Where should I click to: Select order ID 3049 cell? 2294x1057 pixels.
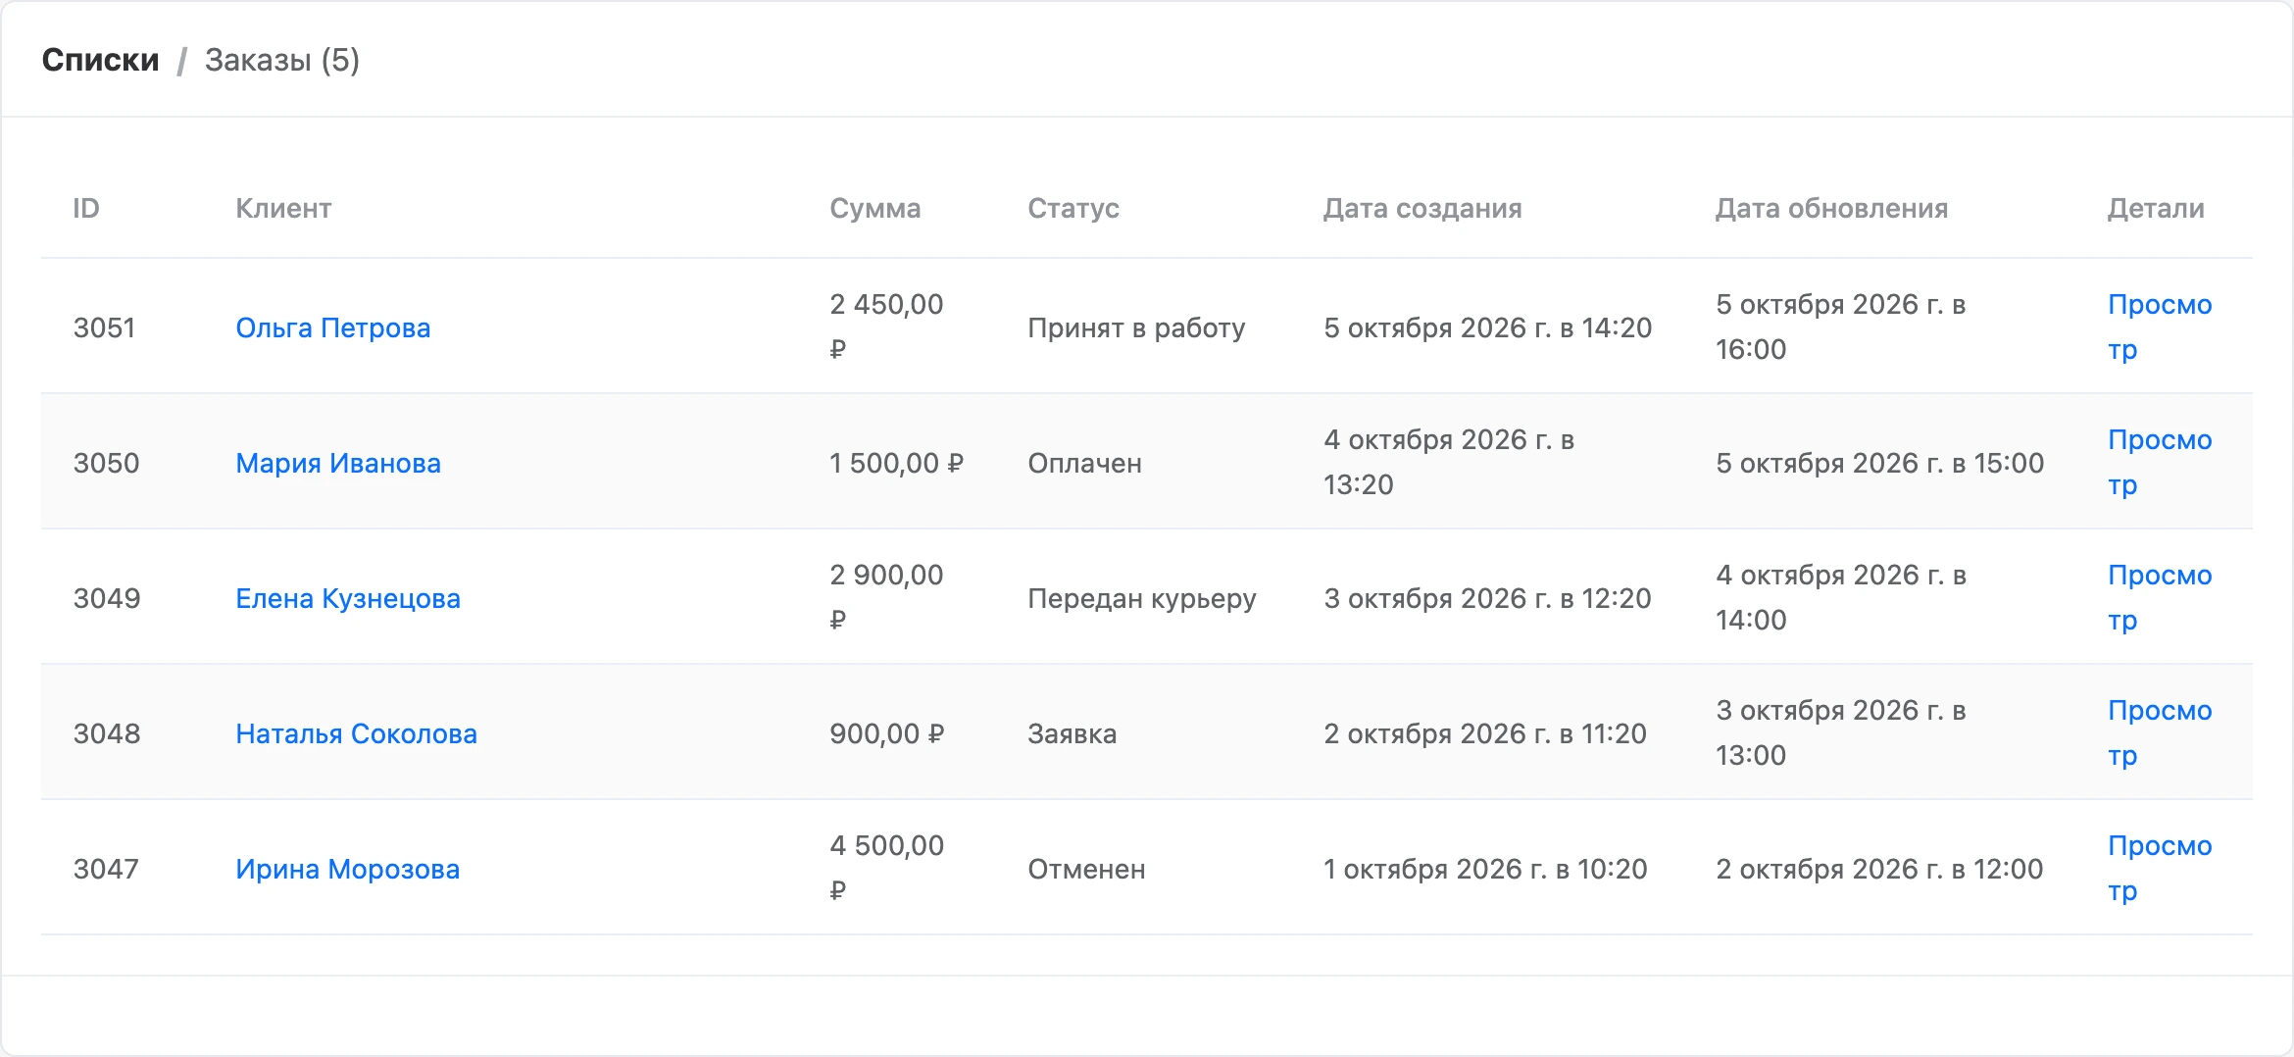[107, 598]
